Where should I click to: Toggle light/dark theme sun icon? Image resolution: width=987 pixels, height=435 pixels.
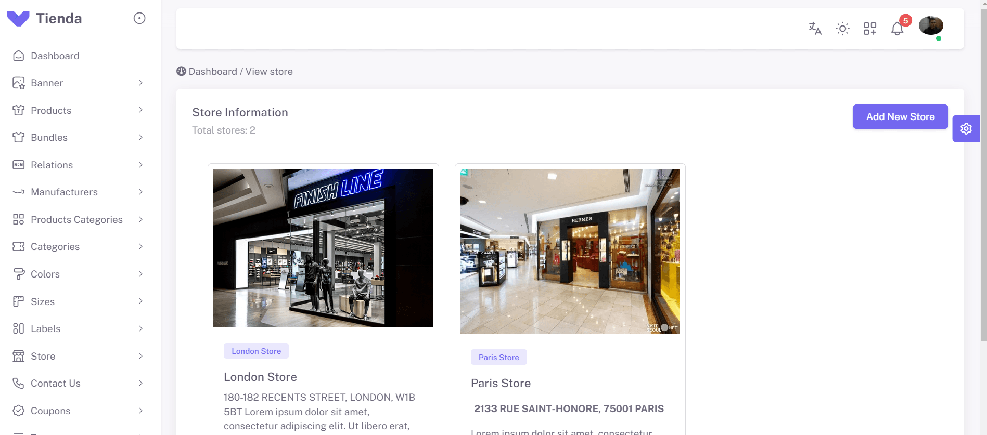tap(842, 29)
